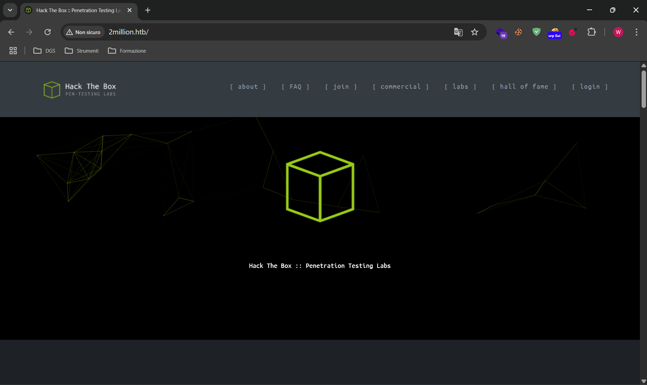Open the Formazione bookmarks folder
Screen dimensions: 647x385
pyautogui.click(x=127, y=51)
